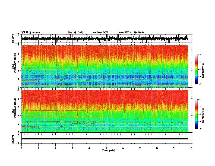
Task: Click the time axis tick label "0"
Action: click(x=21, y=148)
